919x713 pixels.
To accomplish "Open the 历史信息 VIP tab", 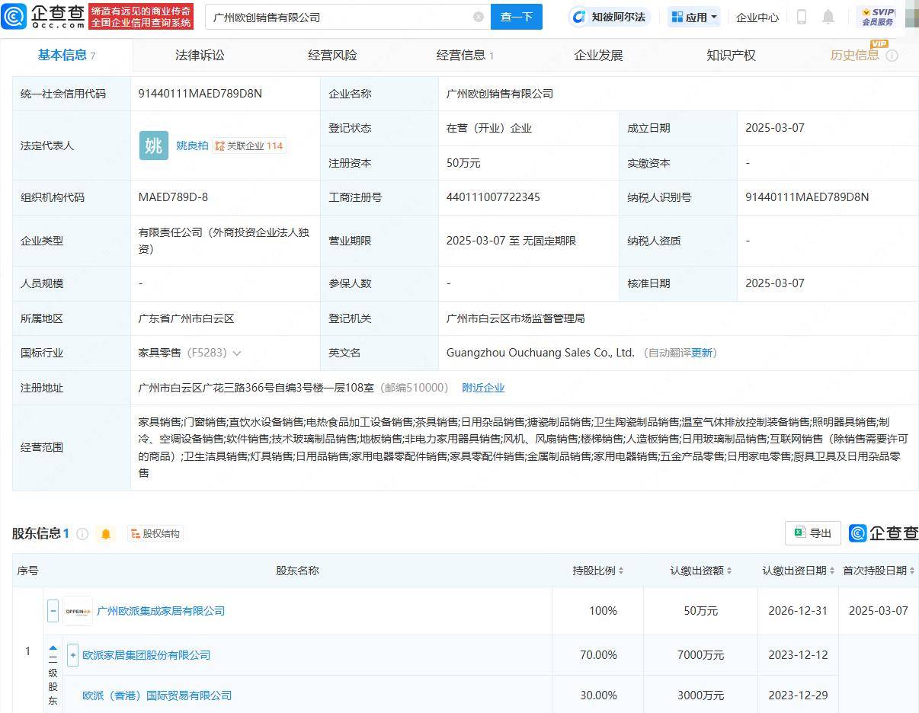I will tap(863, 55).
